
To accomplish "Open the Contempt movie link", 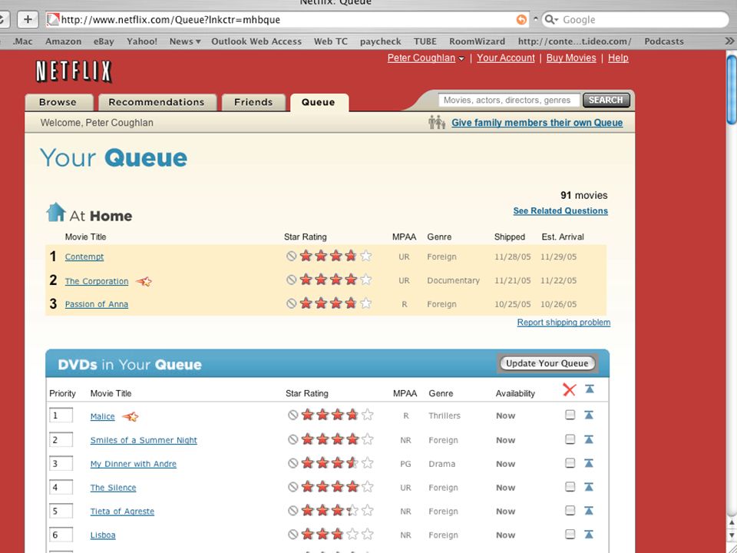I will pyautogui.click(x=84, y=257).
